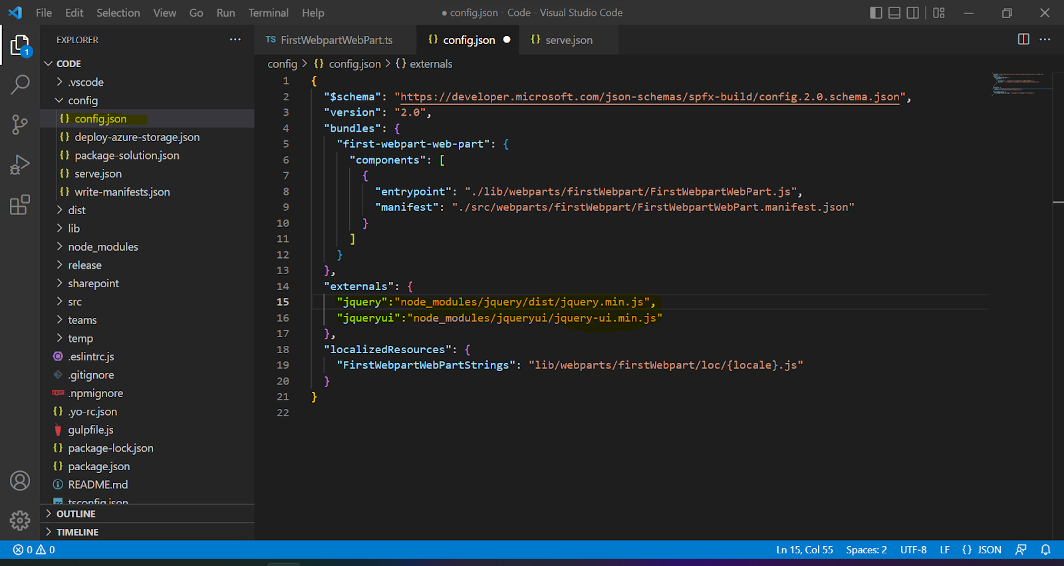Expand the teams folder
This screenshot has width=1064, height=566.
[147, 320]
